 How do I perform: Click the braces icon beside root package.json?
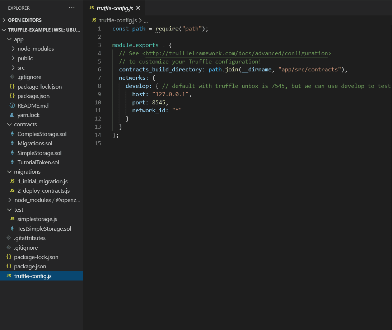click(9, 267)
